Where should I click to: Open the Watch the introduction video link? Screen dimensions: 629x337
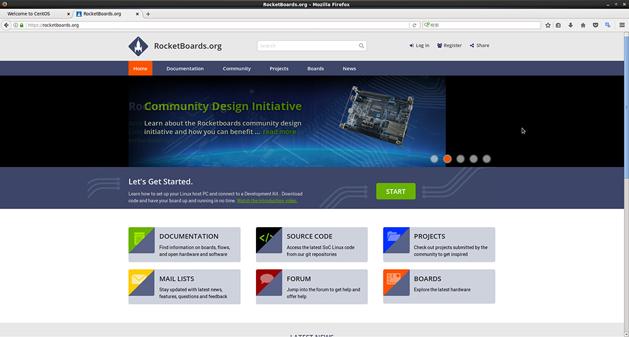[267, 201]
